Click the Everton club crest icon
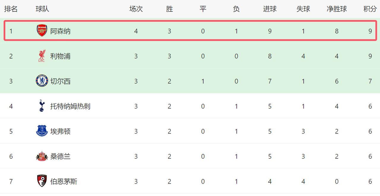This screenshot has height=196, width=380. pos(42,131)
